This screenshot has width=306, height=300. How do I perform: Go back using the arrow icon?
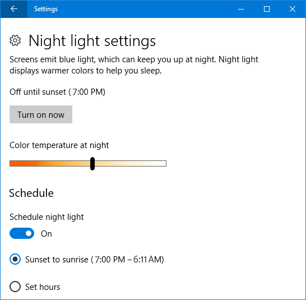coord(14,9)
